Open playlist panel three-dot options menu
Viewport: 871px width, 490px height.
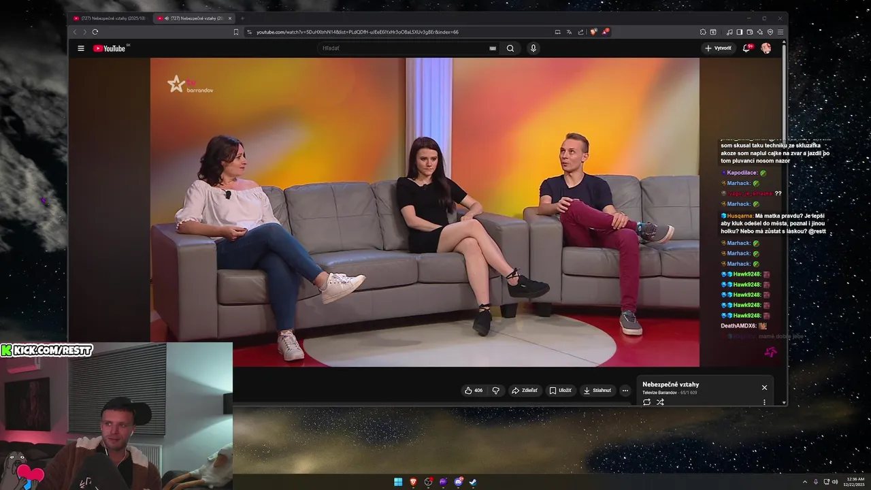(764, 402)
